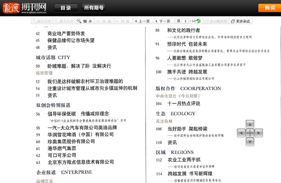Jump to cover with 封面 button
Image resolution: width=281 pixels, height=183 pixels.
(104, 21)
